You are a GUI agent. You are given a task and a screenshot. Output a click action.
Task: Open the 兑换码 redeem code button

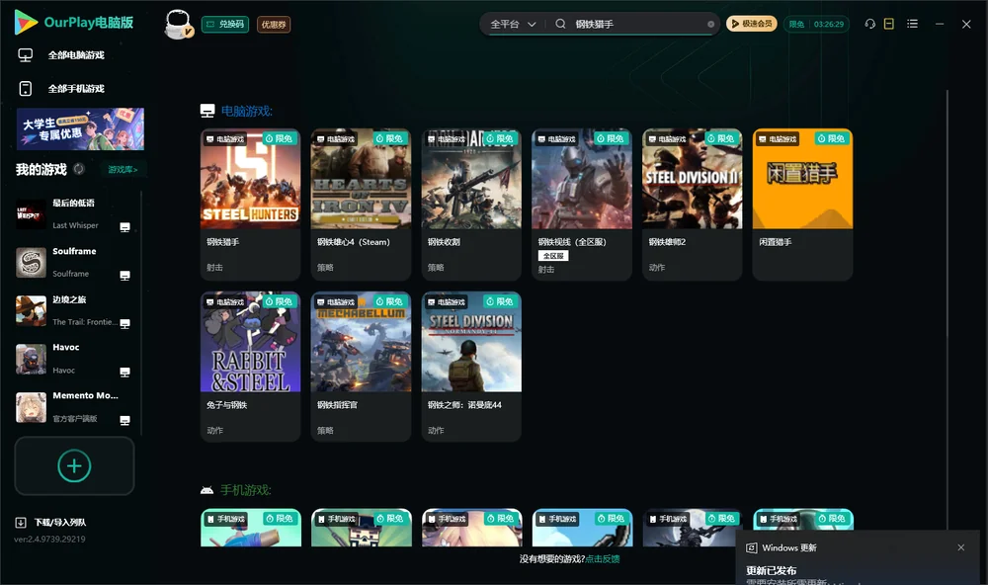click(x=225, y=24)
